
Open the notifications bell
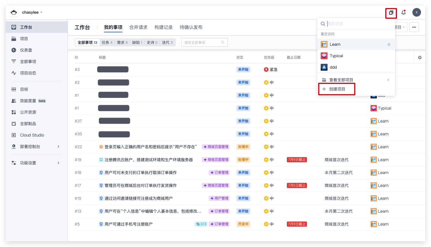pyautogui.click(x=403, y=12)
